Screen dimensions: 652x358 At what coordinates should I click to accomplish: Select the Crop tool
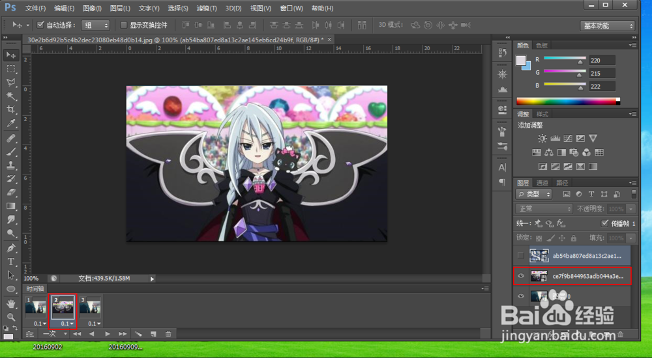point(11,109)
